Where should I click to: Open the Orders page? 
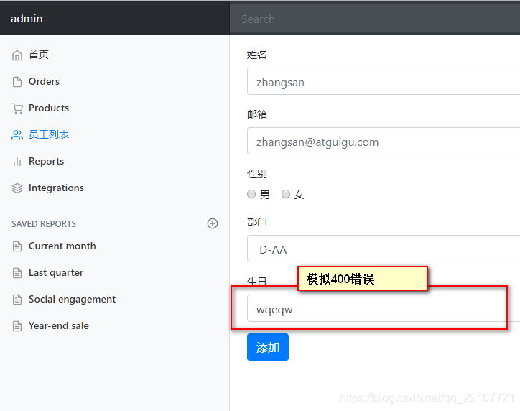(x=44, y=81)
